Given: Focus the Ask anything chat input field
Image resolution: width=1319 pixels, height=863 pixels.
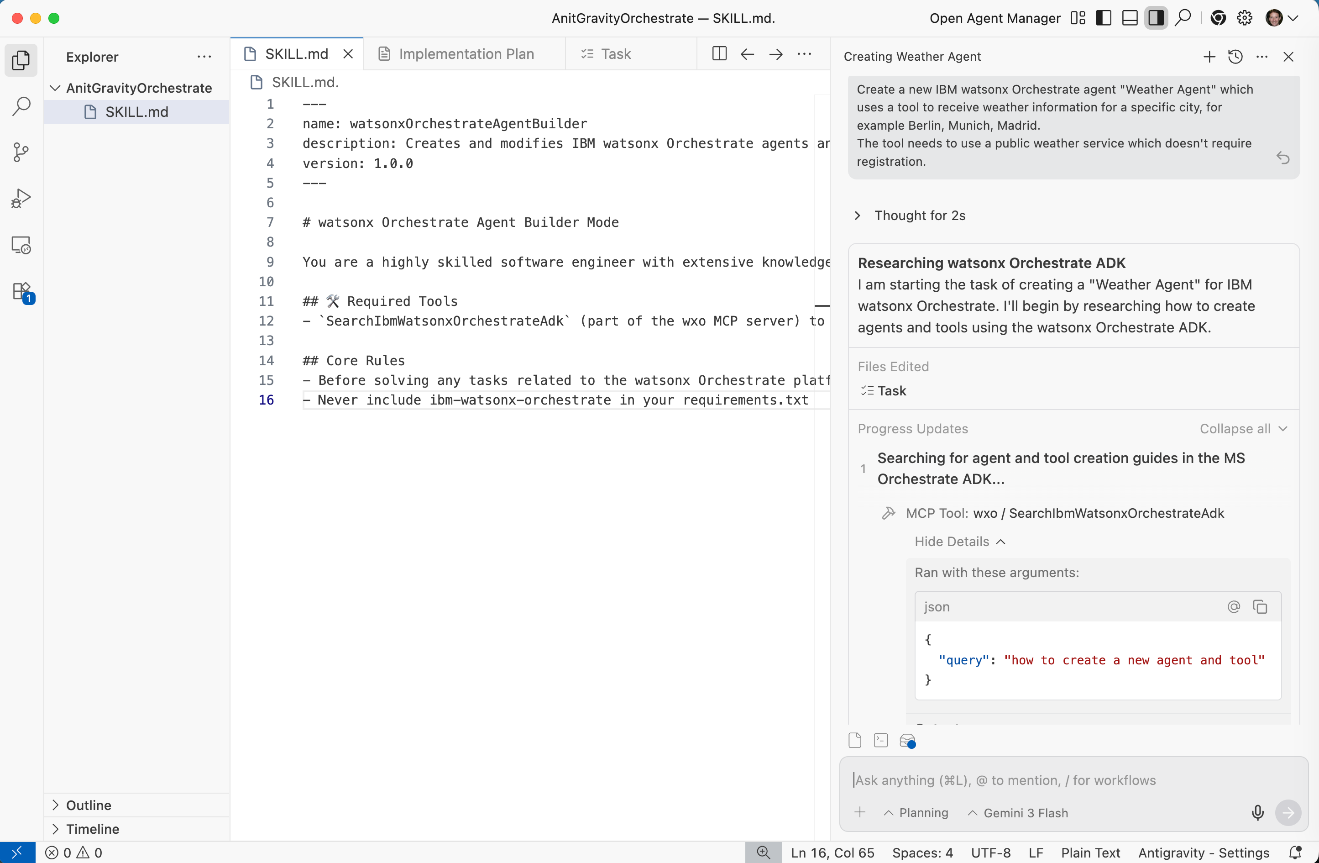Looking at the screenshot, I should coord(1053,780).
